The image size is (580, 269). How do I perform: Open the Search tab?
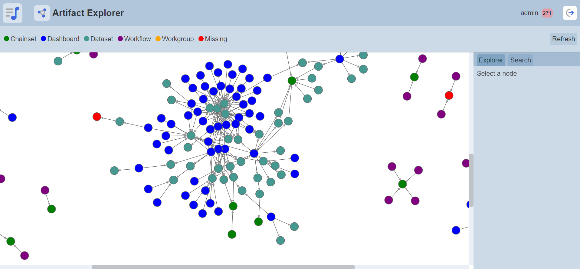tap(520, 60)
